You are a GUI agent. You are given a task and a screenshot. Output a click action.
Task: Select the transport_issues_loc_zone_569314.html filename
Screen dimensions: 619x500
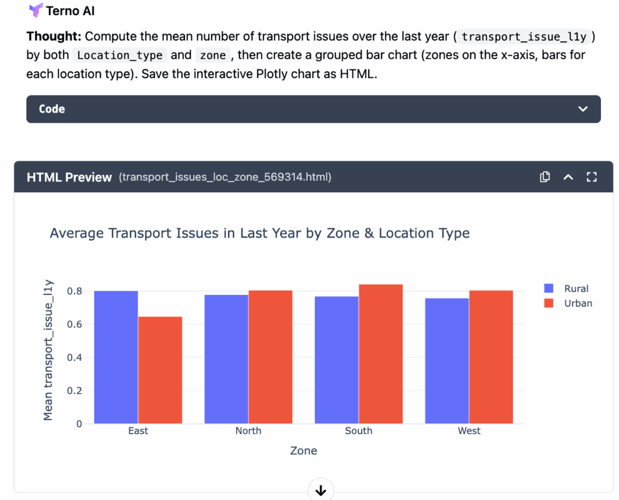(226, 177)
